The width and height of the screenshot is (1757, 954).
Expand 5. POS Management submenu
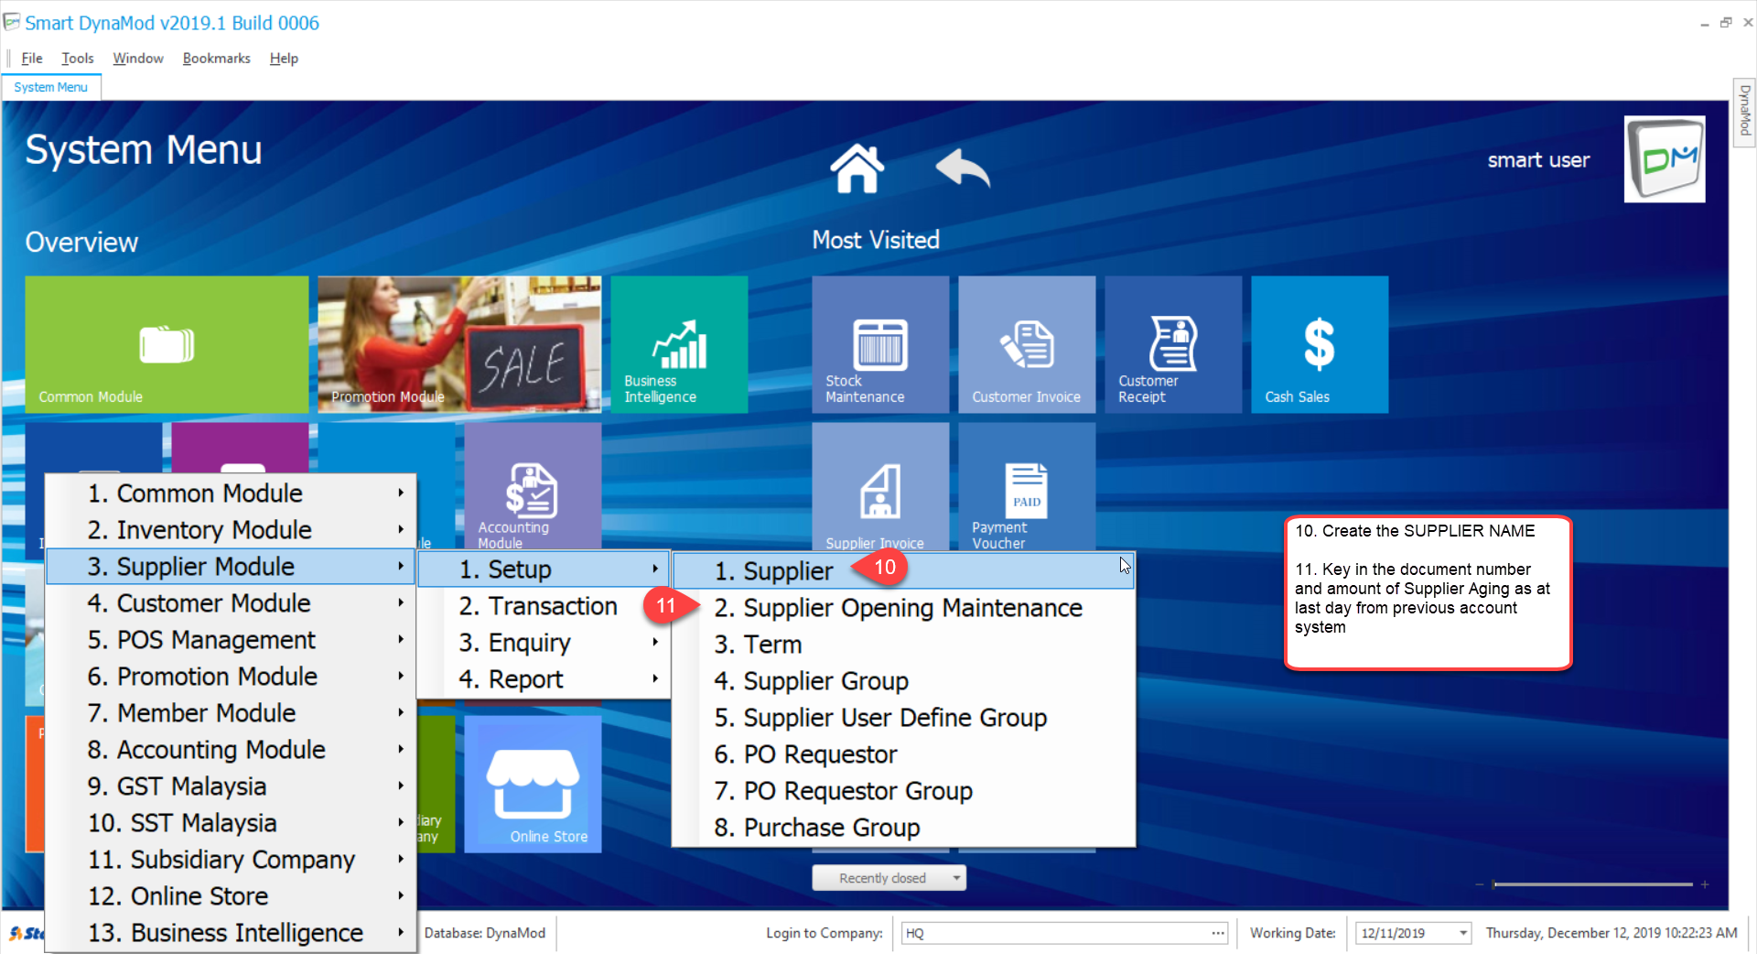(x=231, y=640)
